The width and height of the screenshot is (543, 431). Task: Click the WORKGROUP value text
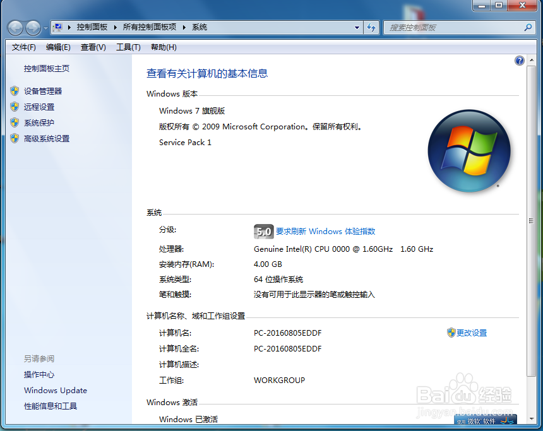280,380
